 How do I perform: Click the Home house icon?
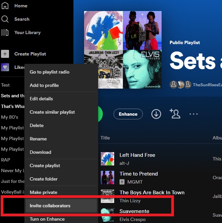(5, 6)
